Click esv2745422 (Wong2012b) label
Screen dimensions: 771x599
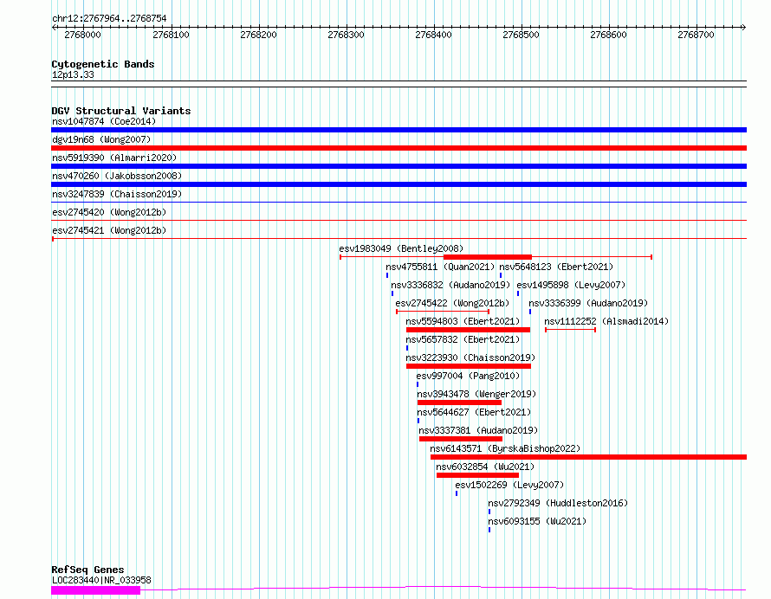click(x=452, y=303)
